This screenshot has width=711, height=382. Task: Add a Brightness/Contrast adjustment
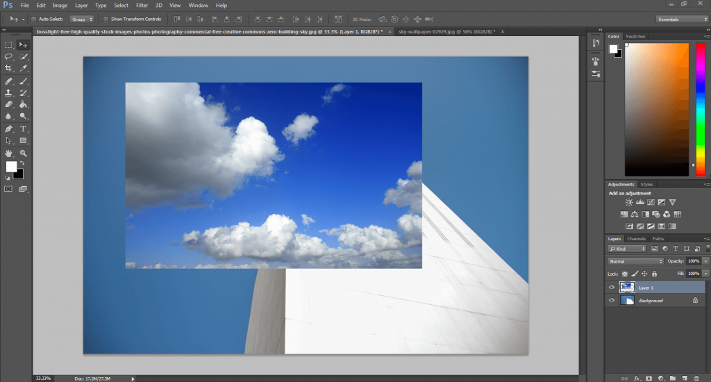pyautogui.click(x=629, y=202)
